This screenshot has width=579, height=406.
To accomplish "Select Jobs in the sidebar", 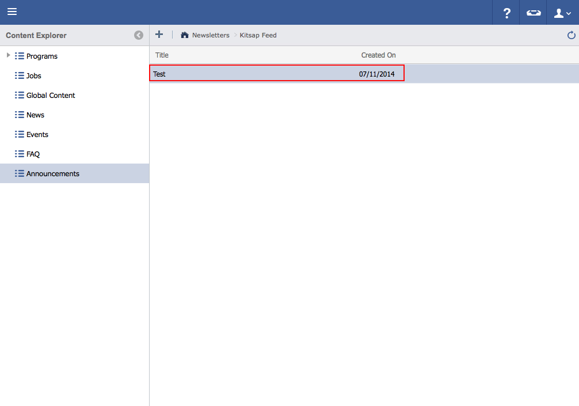I will point(33,76).
